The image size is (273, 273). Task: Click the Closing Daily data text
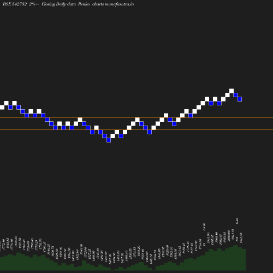coord(58,4)
